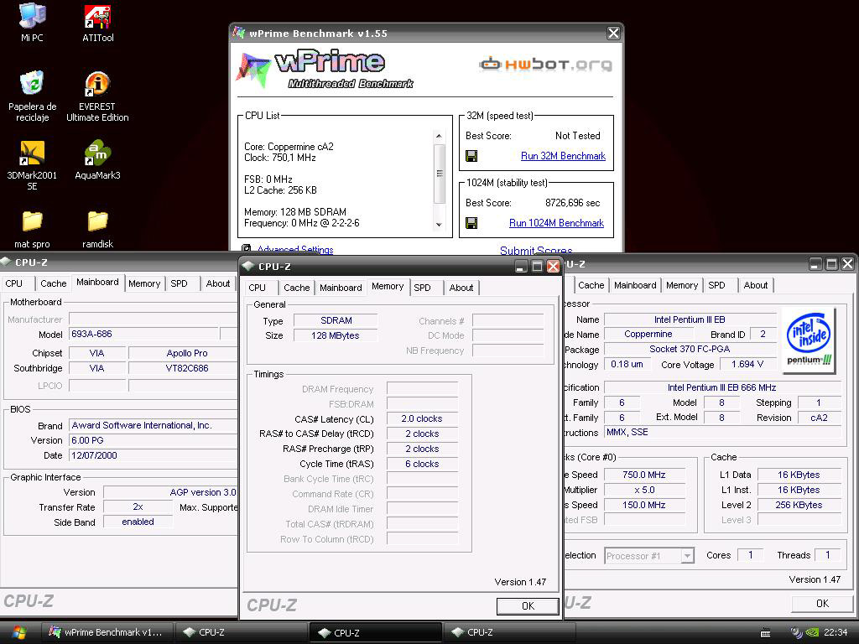Image resolution: width=859 pixels, height=644 pixels.
Task: Open About tab in right CPU-Z window
Action: point(756,285)
